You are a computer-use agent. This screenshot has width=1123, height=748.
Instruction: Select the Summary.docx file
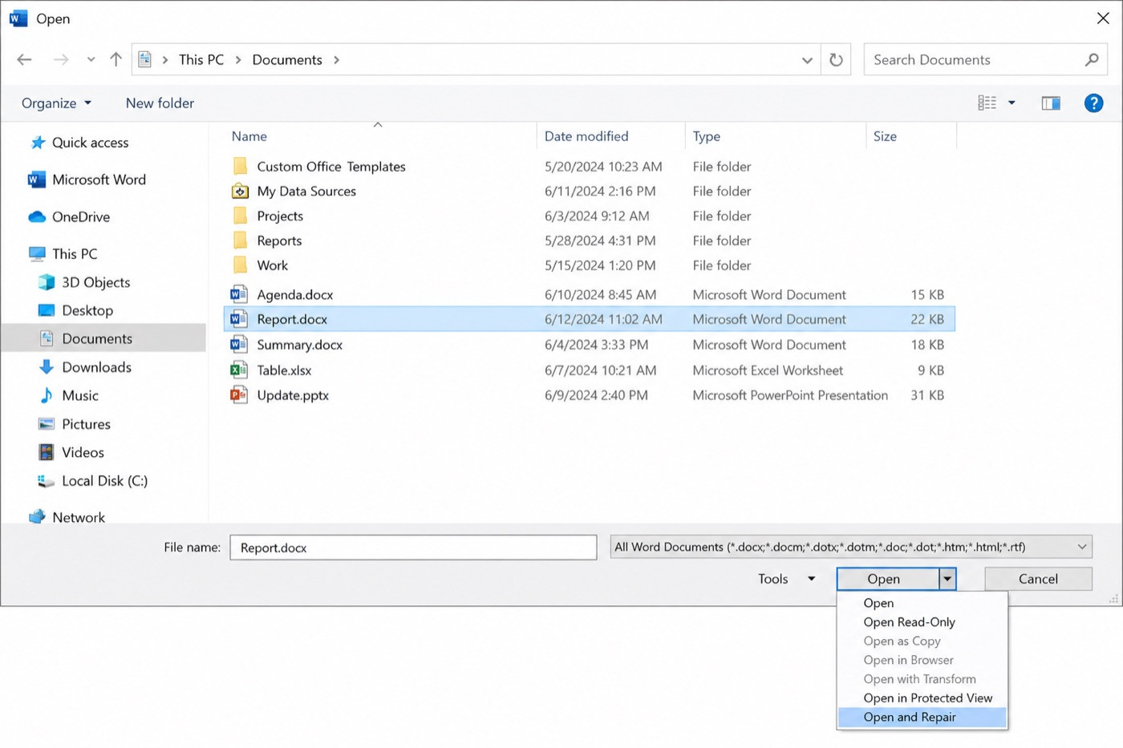299,345
